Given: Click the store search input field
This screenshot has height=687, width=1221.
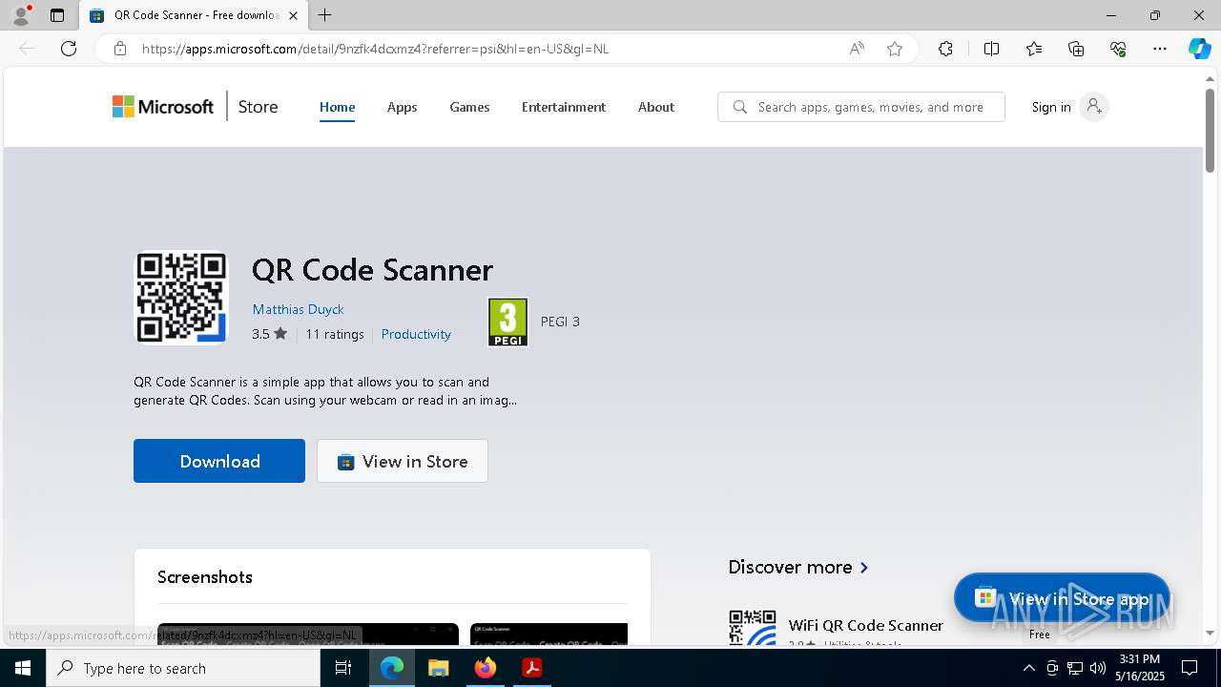Looking at the screenshot, I should pos(860,107).
